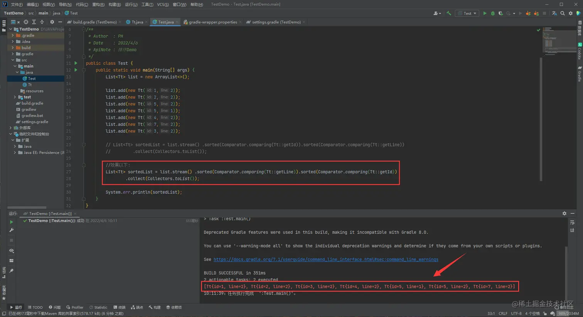Open the TODO tool window button
This screenshot has width=583, height=317.
[35, 307]
